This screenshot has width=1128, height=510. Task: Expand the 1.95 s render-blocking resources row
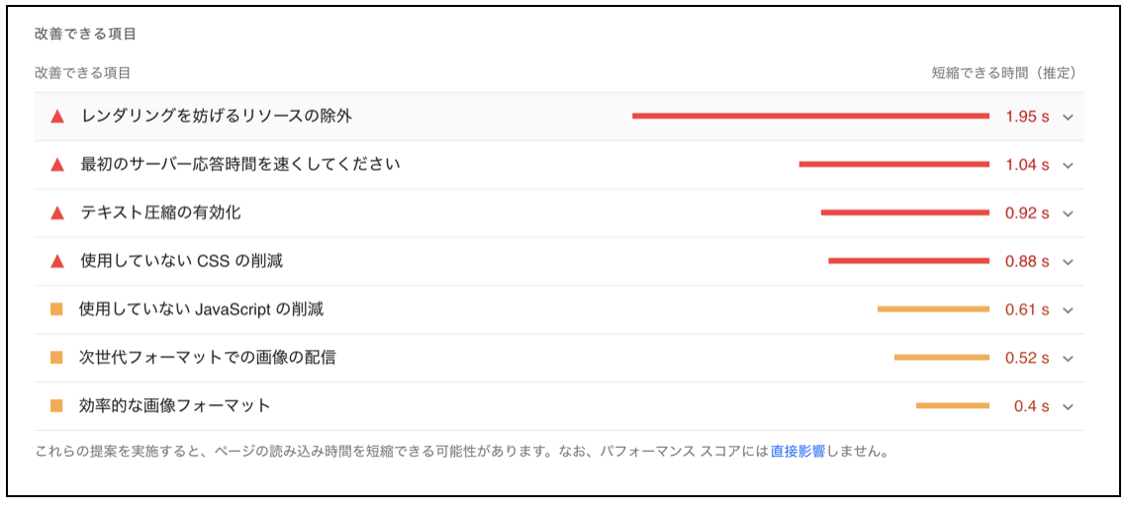click(x=1068, y=117)
